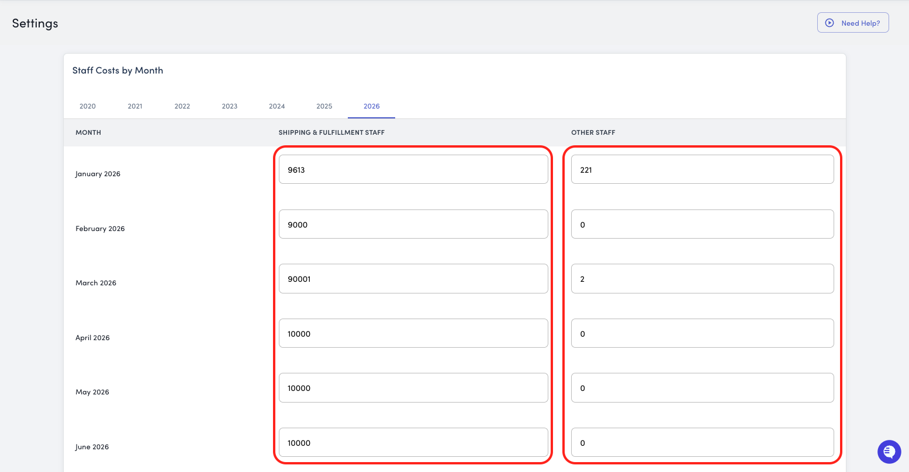Select the active 2026 tab
This screenshot has height=472, width=909.
coord(372,106)
